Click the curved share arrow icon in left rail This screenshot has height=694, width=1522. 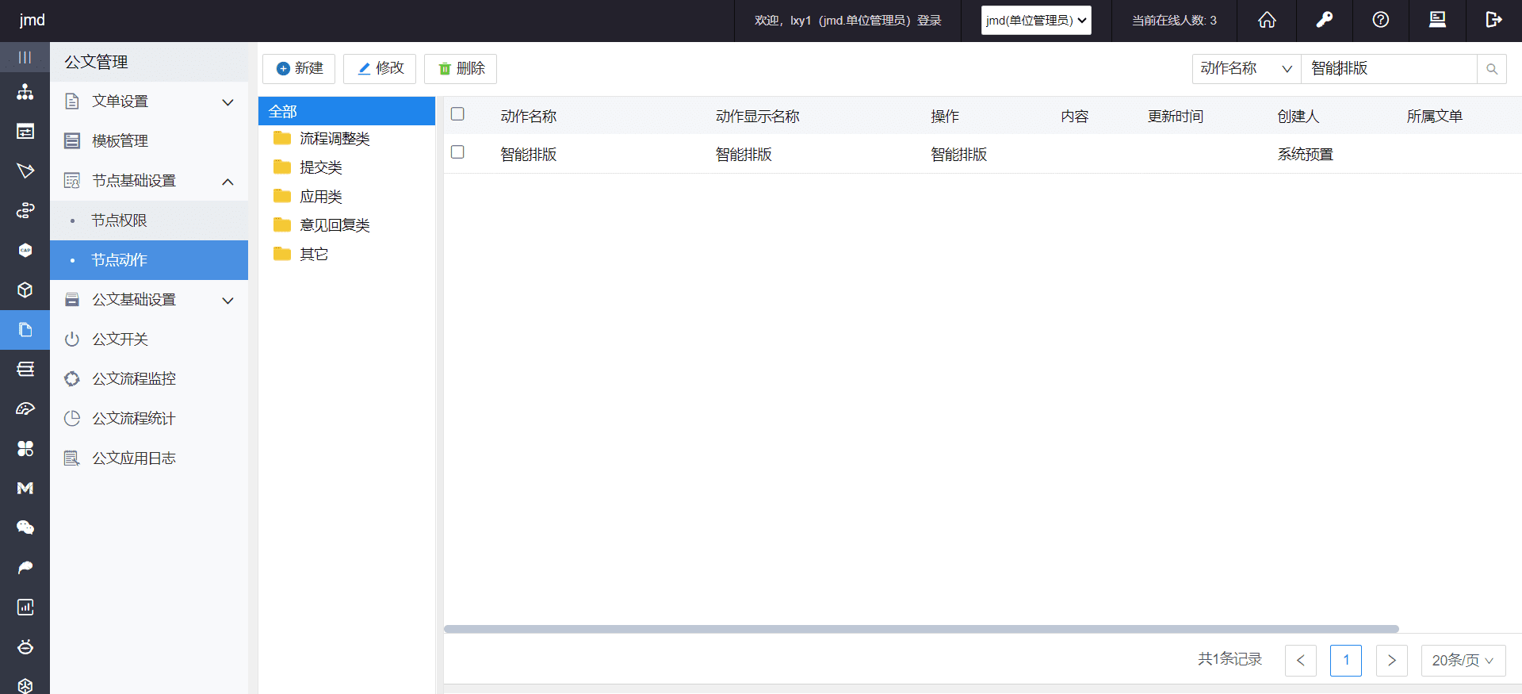click(25, 568)
